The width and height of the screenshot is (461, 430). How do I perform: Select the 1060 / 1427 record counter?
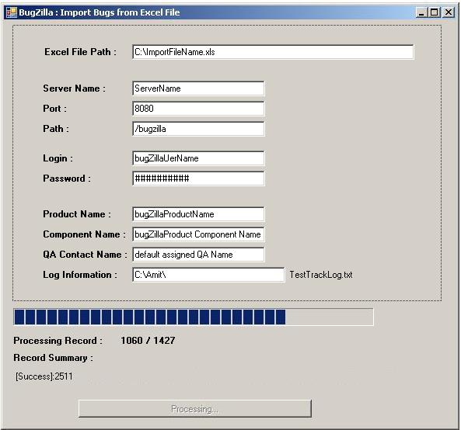(x=148, y=341)
